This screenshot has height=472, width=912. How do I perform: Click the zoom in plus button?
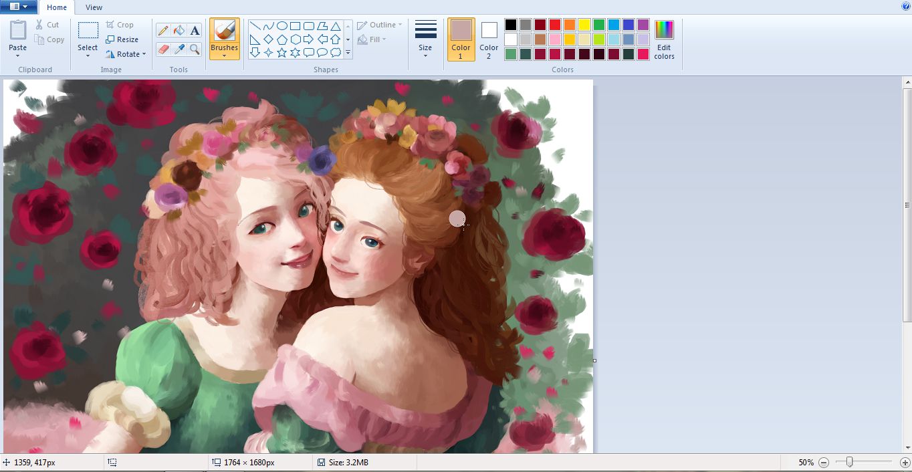click(x=905, y=463)
